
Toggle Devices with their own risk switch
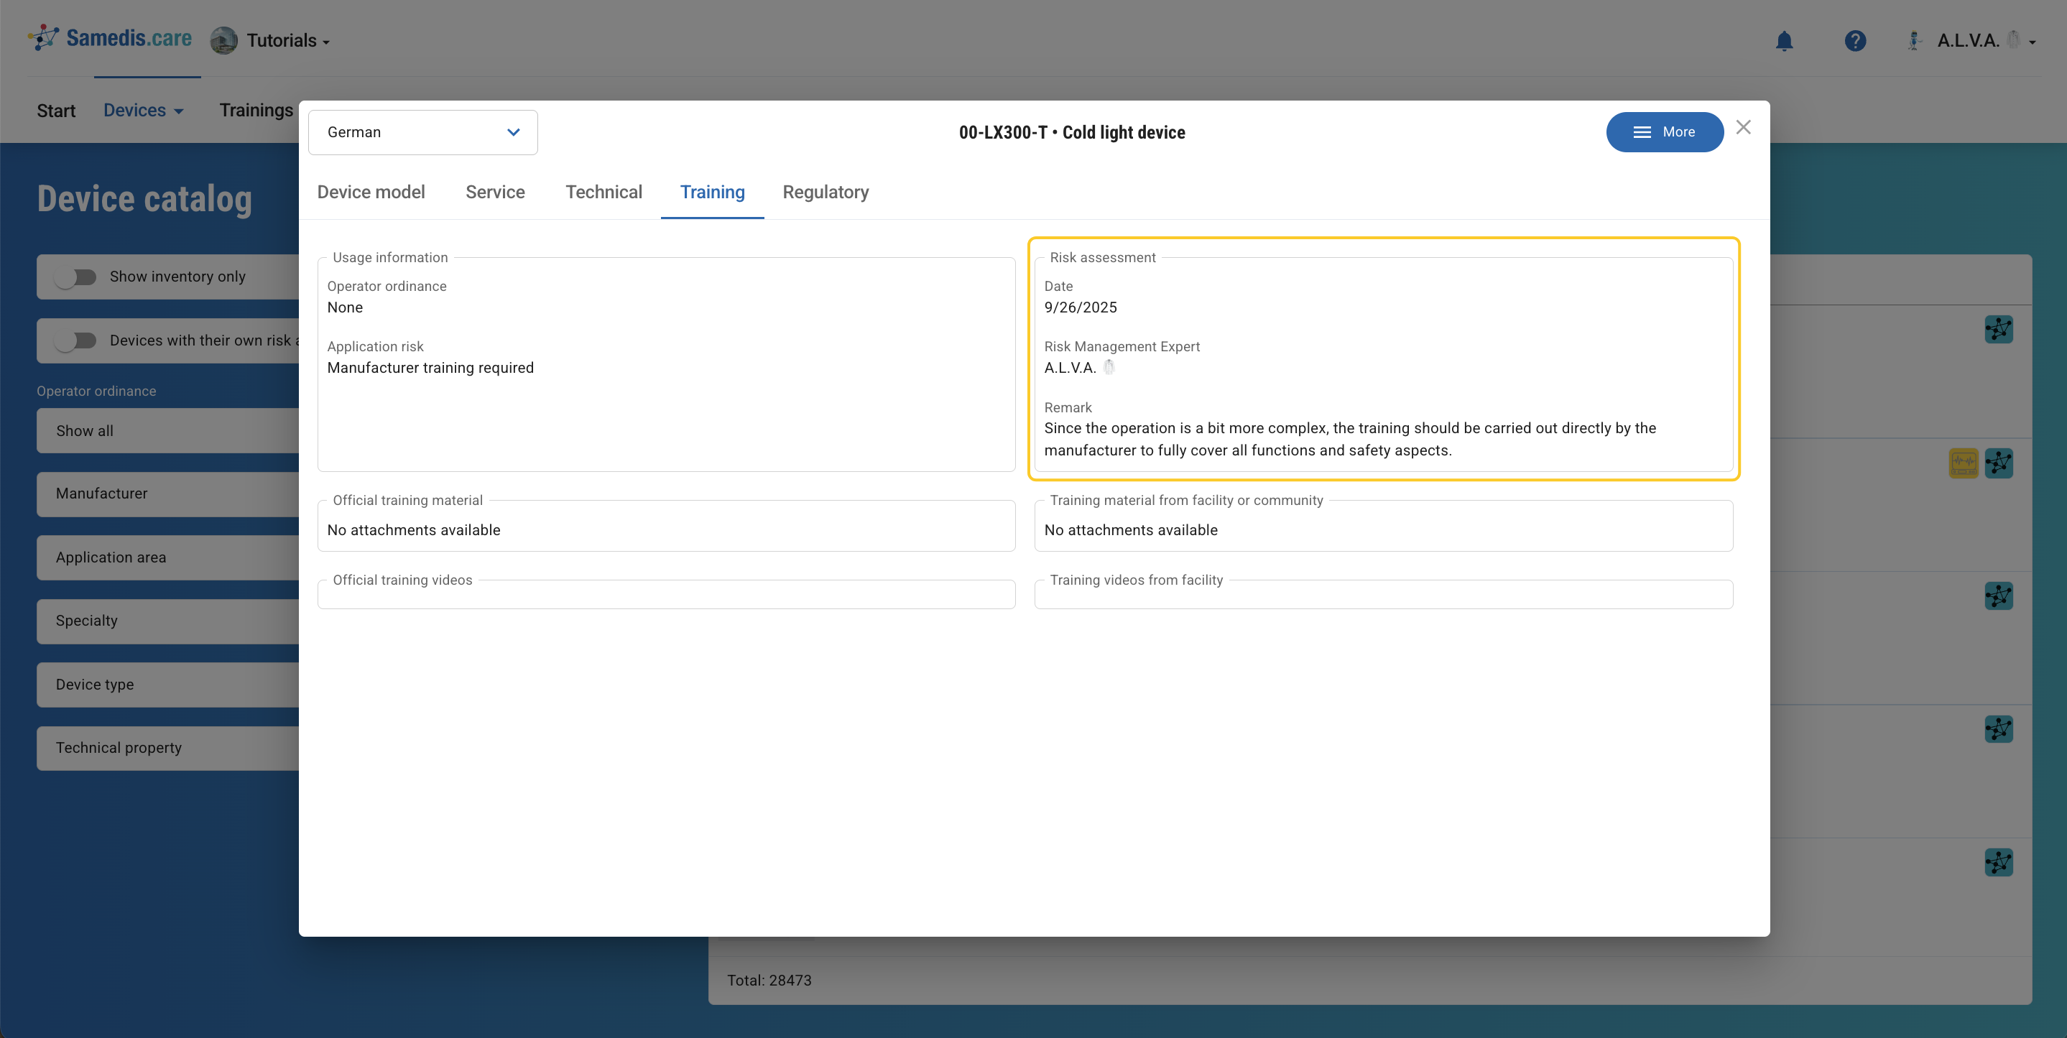pos(76,340)
